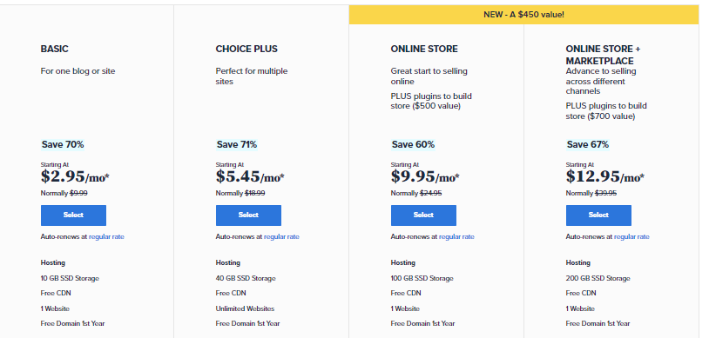Click the Save 60% badge
Image resolution: width=709 pixels, height=338 pixels.
pos(413,144)
